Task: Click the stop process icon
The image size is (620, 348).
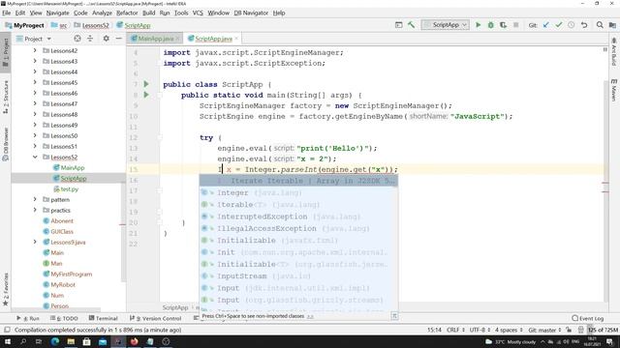Action: click(x=516, y=25)
